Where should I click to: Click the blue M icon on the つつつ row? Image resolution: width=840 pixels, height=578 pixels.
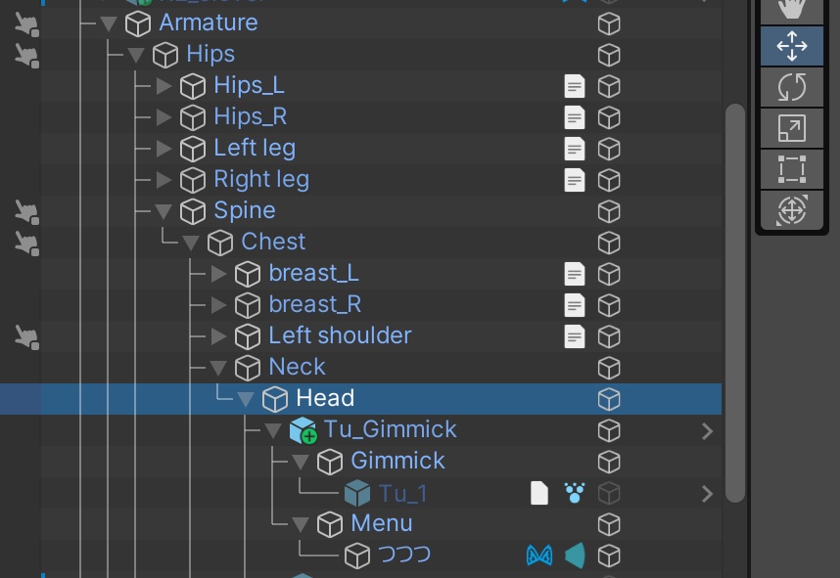coord(539,556)
